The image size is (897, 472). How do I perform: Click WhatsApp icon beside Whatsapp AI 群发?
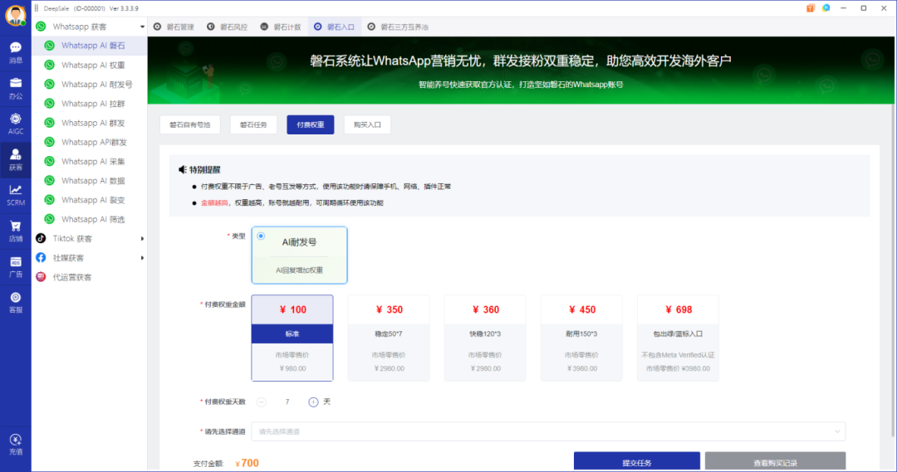[50, 123]
